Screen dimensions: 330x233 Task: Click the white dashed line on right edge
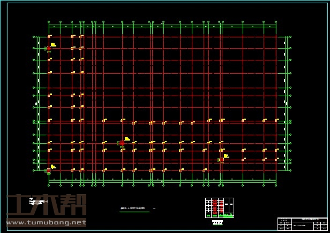coord(284,104)
